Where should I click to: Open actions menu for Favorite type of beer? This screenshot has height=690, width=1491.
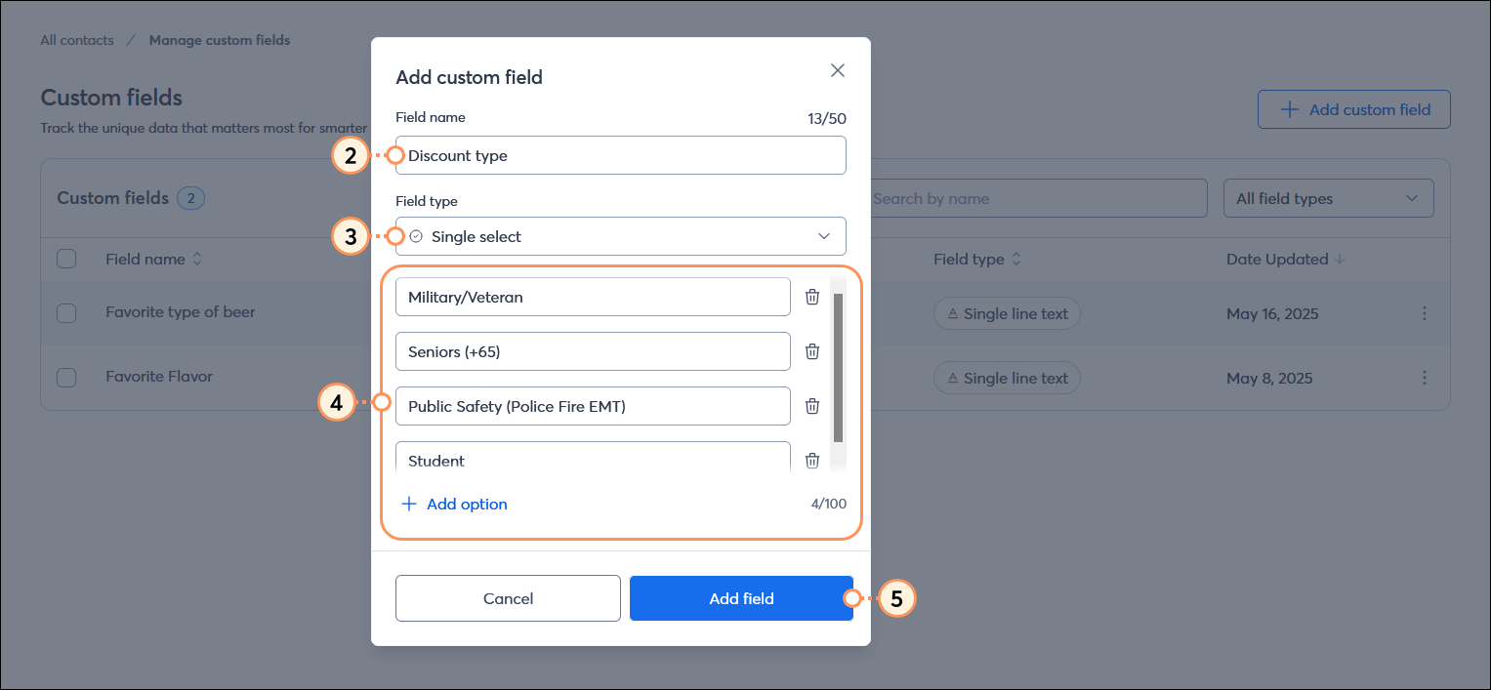click(x=1425, y=313)
